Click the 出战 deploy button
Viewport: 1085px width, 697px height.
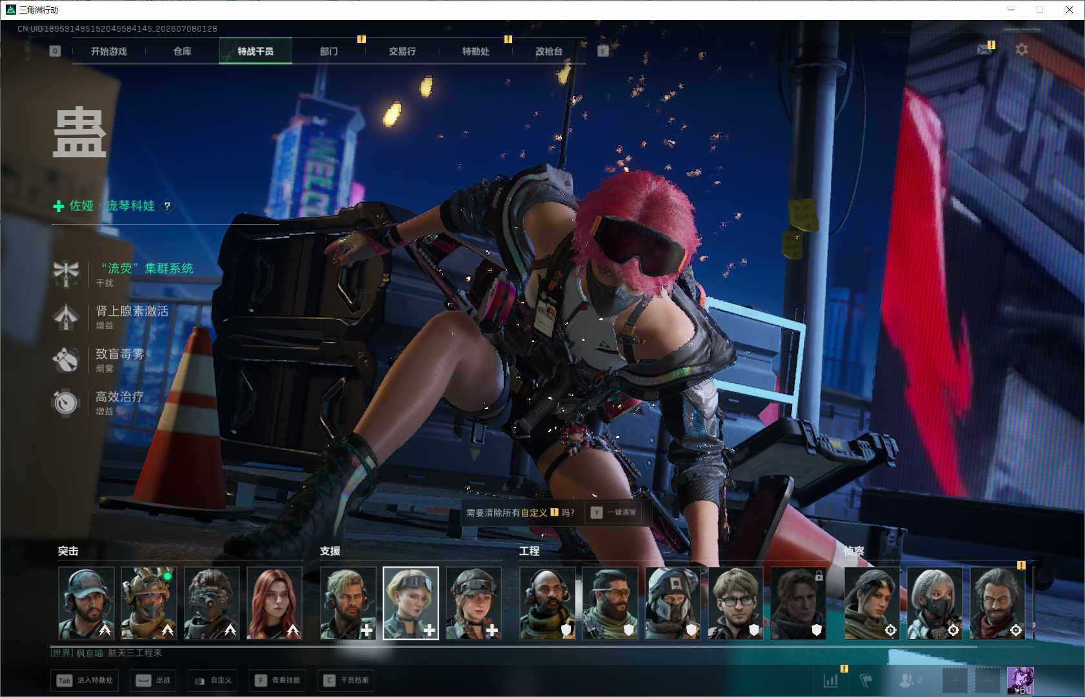click(x=154, y=680)
